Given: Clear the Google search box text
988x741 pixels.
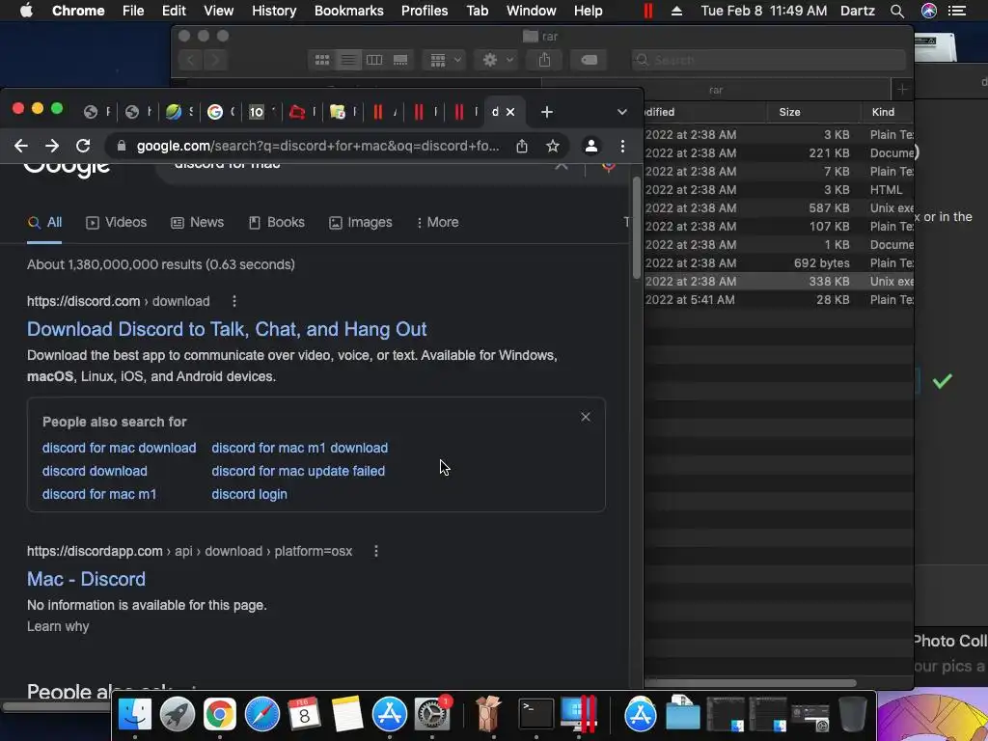Looking at the screenshot, I should (561, 166).
